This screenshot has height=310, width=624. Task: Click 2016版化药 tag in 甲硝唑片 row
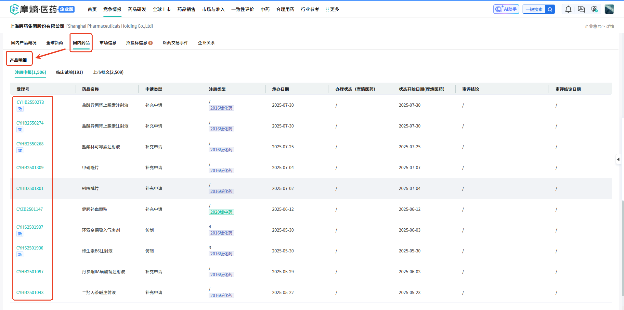click(x=221, y=170)
